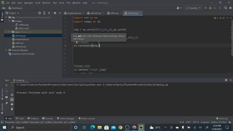This screenshot has height=131, width=233.
Task: Open Microsoft Edge from taskbar
Action: pos(92,127)
